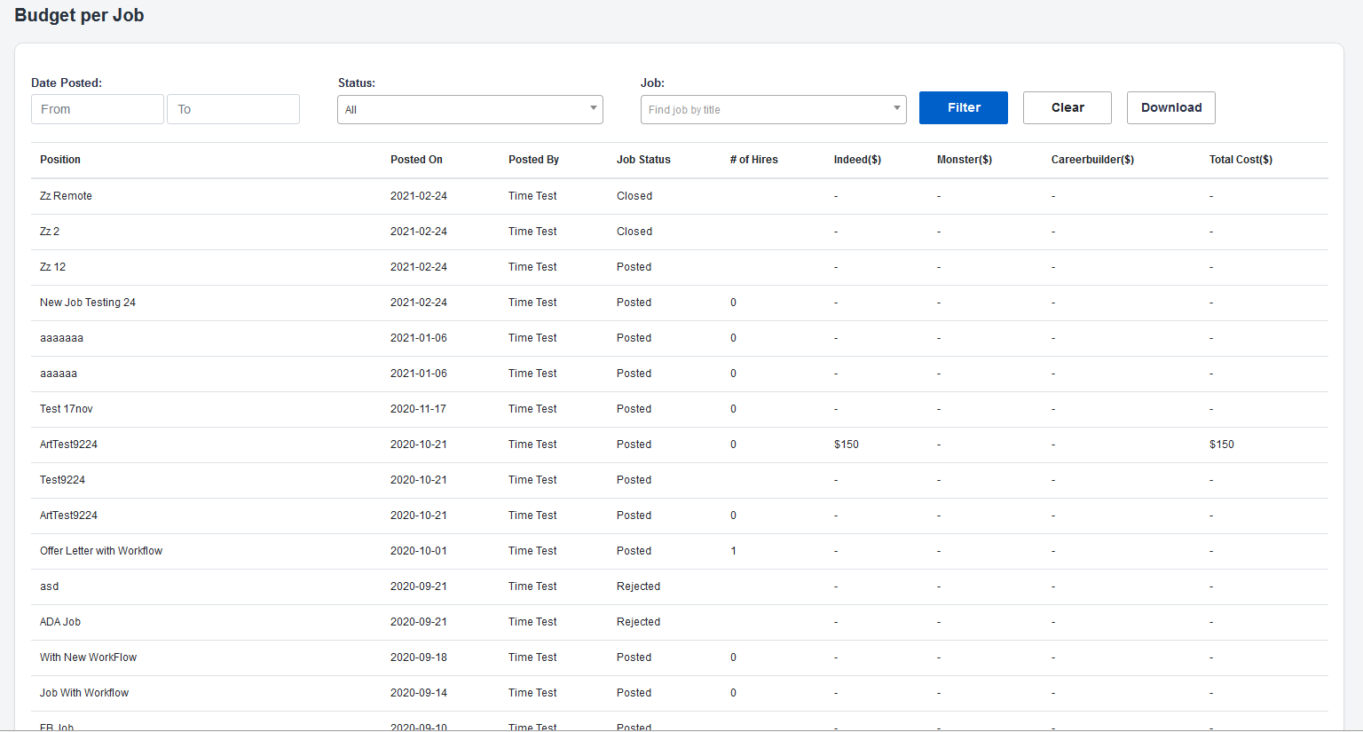Click the Indeed($) column header
The image size is (1363, 732).
pyautogui.click(x=857, y=160)
